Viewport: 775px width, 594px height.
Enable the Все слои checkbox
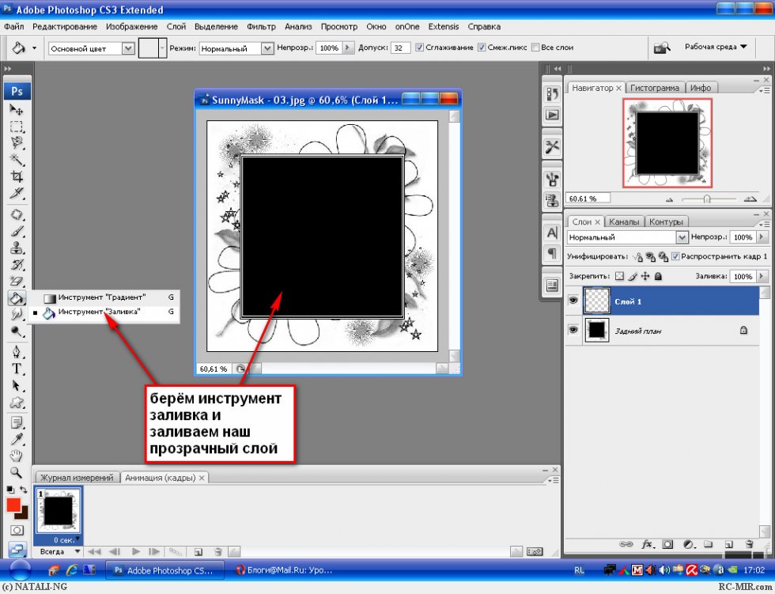pos(535,47)
